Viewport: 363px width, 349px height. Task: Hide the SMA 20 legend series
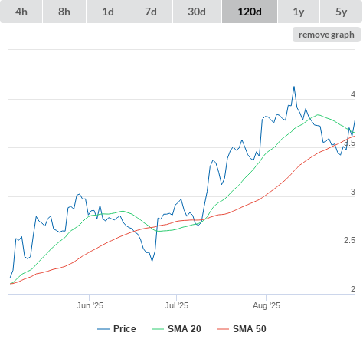[176, 329]
